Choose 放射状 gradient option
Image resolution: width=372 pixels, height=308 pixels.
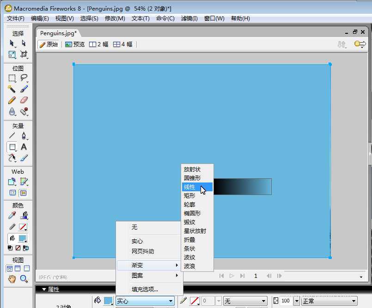click(x=193, y=169)
